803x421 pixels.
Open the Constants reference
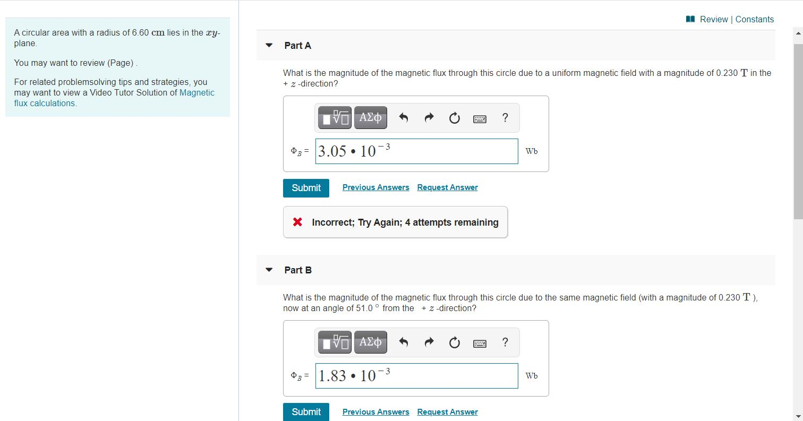754,19
